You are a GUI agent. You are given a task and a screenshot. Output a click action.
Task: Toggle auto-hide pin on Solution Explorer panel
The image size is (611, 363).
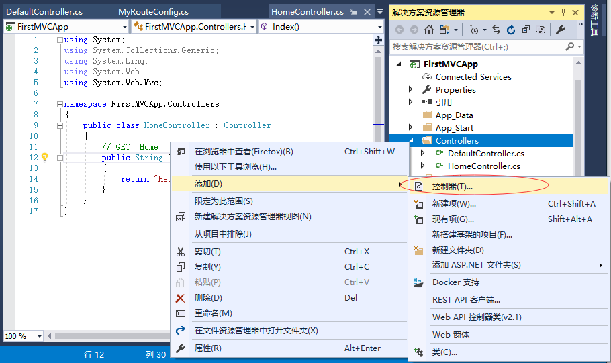[x=563, y=12]
